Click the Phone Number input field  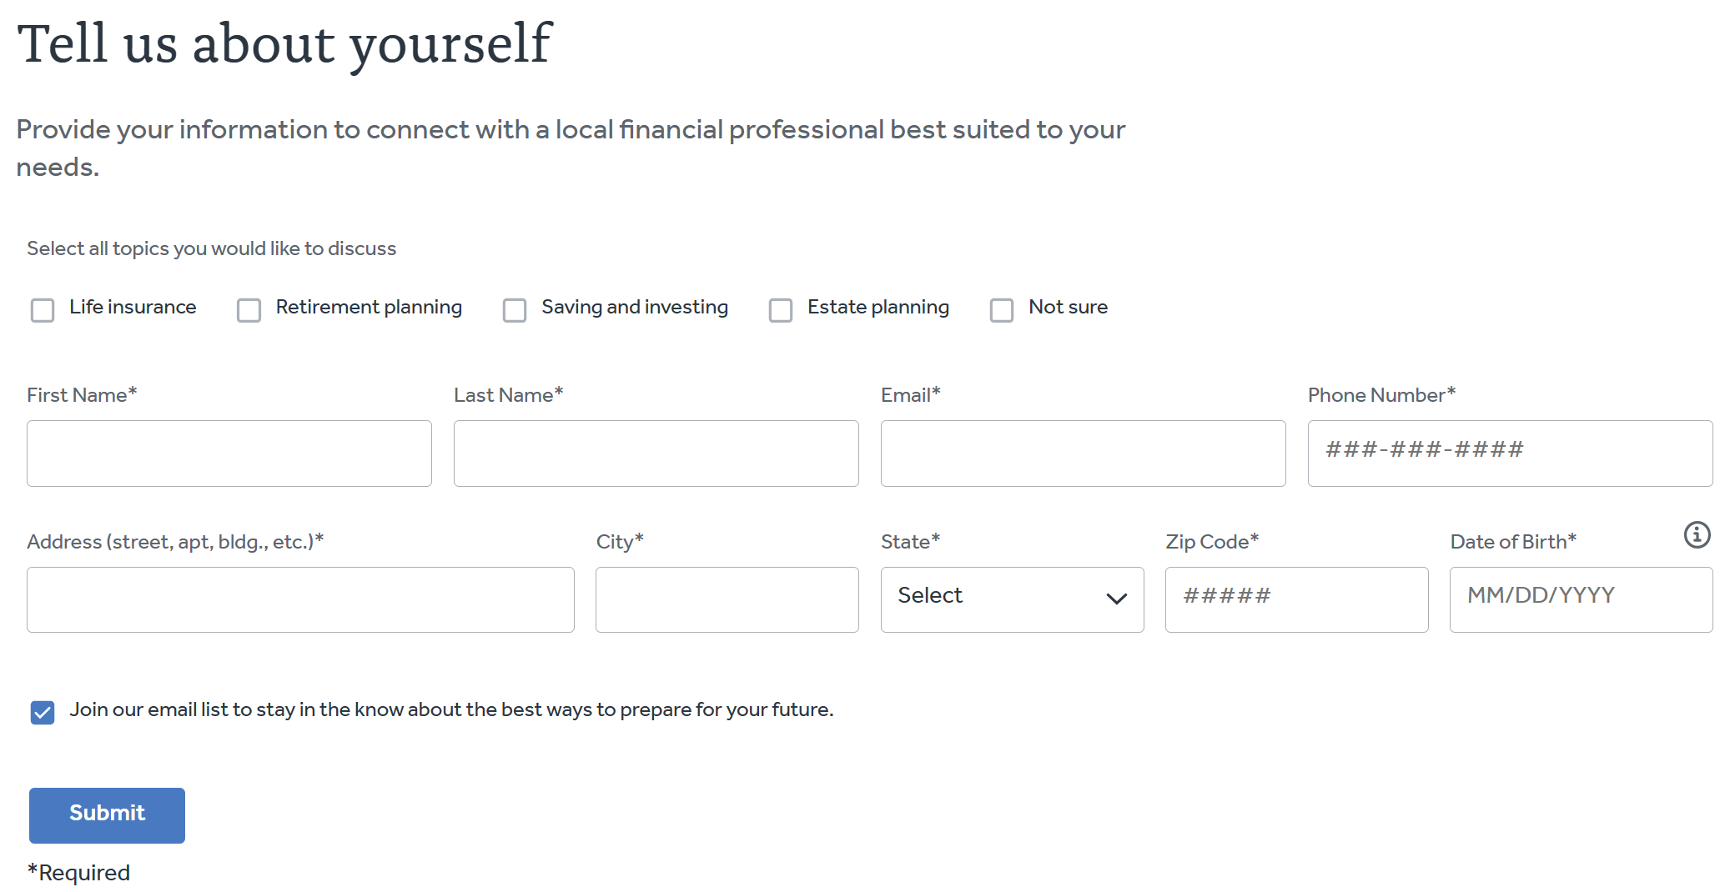1510,454
